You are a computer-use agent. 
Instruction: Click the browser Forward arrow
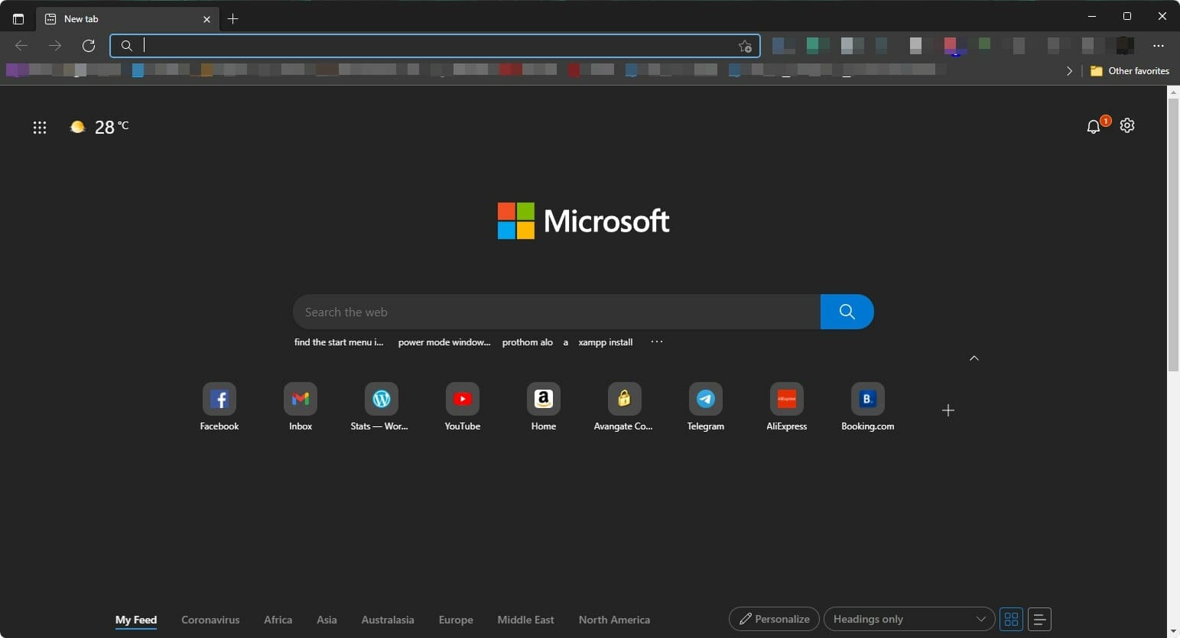(x=55, y=46)
